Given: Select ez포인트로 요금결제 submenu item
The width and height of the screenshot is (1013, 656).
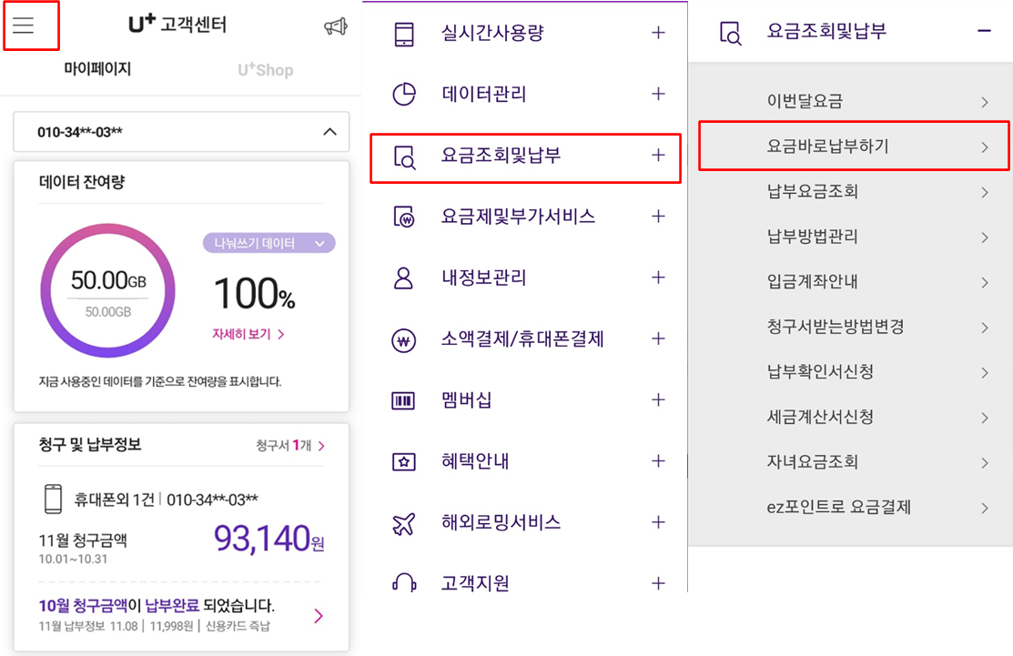Looking at the screenshot, I should pyautogui.click(x=851, y=508).
